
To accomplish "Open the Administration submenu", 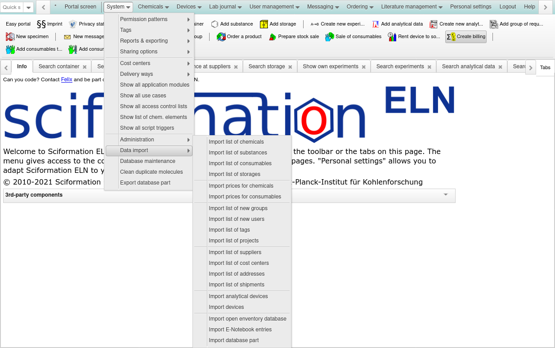I will pos(149,140).
